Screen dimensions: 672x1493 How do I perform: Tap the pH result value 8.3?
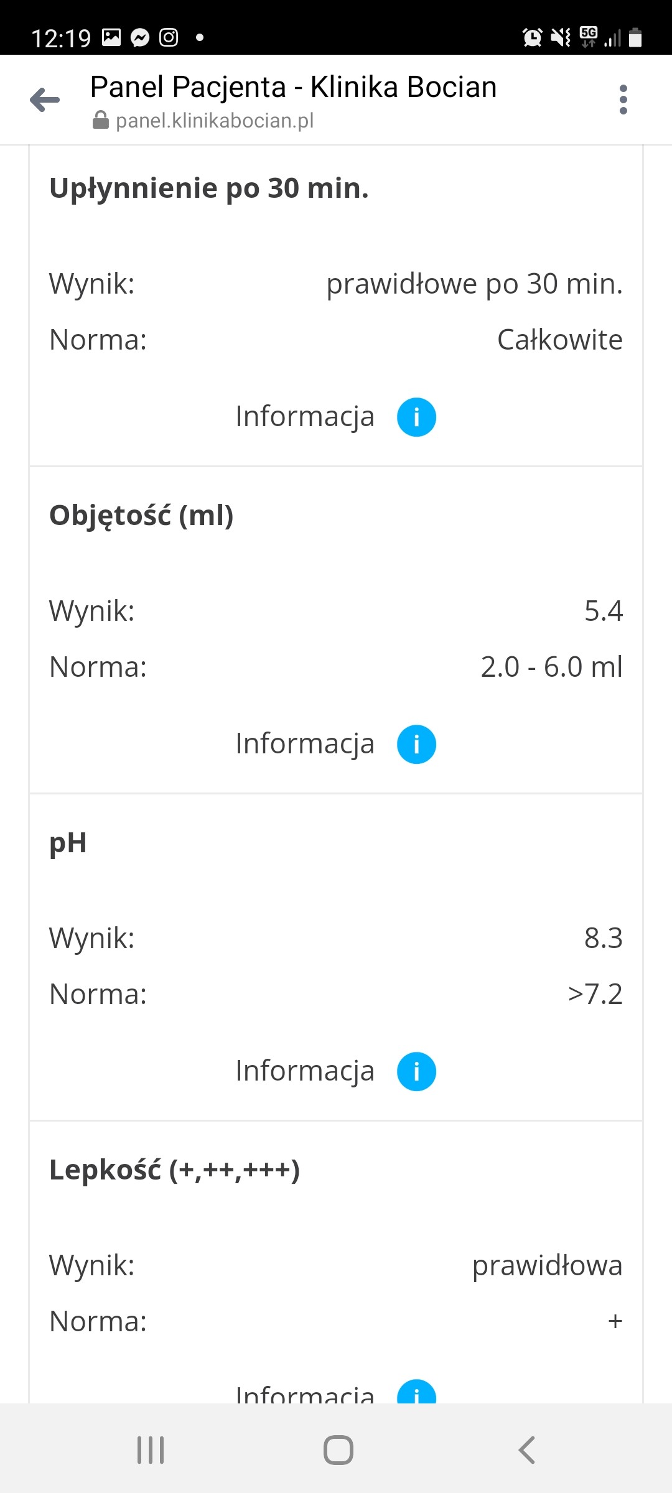coord(603,938)
